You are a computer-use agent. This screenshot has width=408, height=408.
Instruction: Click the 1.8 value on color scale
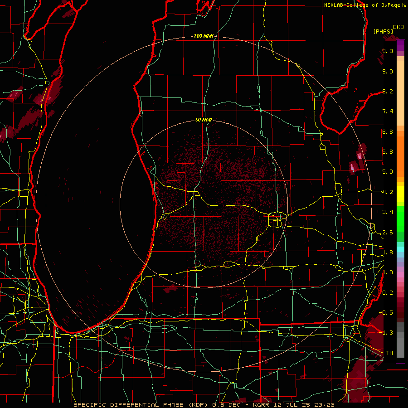coord(388,253)
